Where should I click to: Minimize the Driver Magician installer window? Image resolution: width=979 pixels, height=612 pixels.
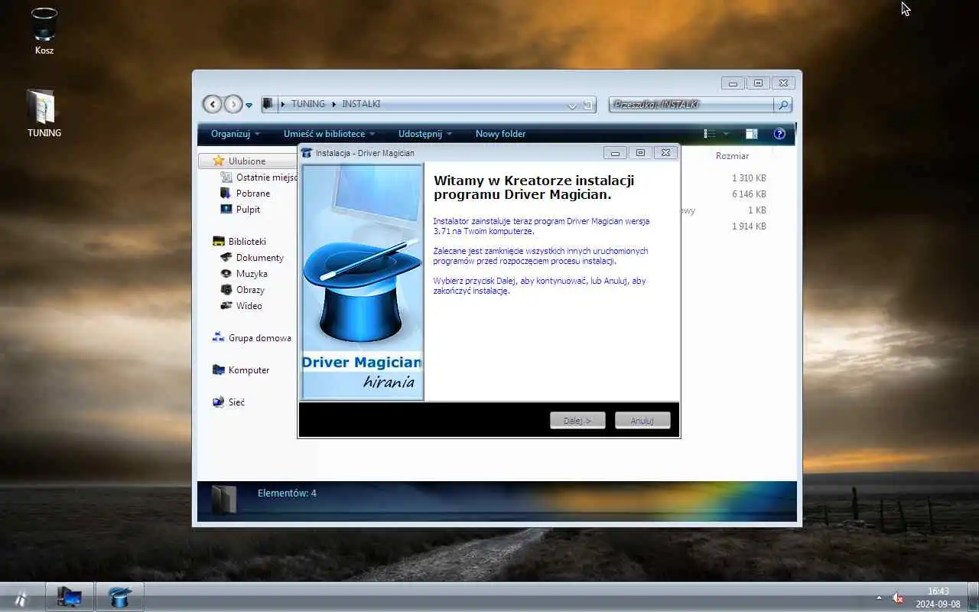pyautogui.click(x=615, y=153)
